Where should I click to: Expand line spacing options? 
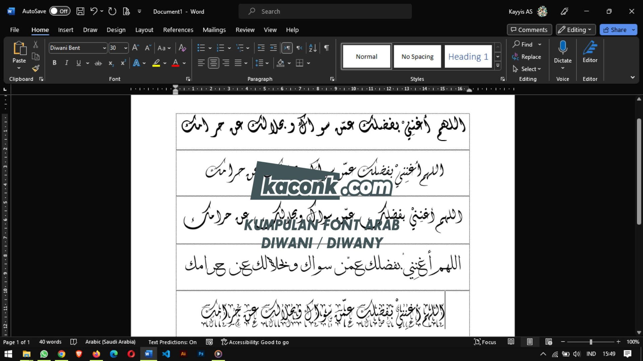(x=262, y=63)
